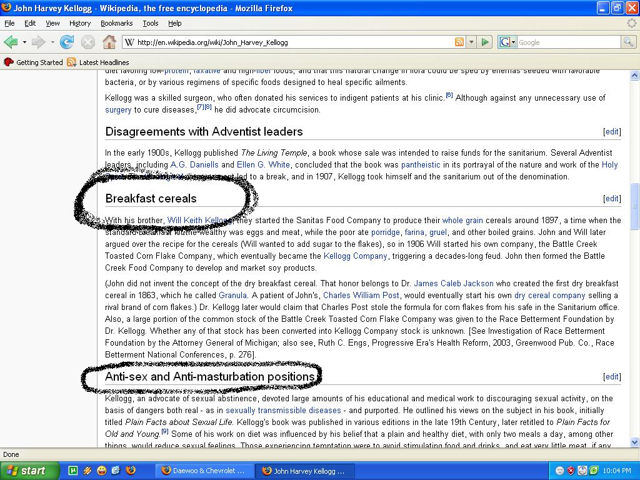This screenshot has width=640, height=480.
Task: Click the gruel link
Action: pyautogui.click(x=438, y=232)
